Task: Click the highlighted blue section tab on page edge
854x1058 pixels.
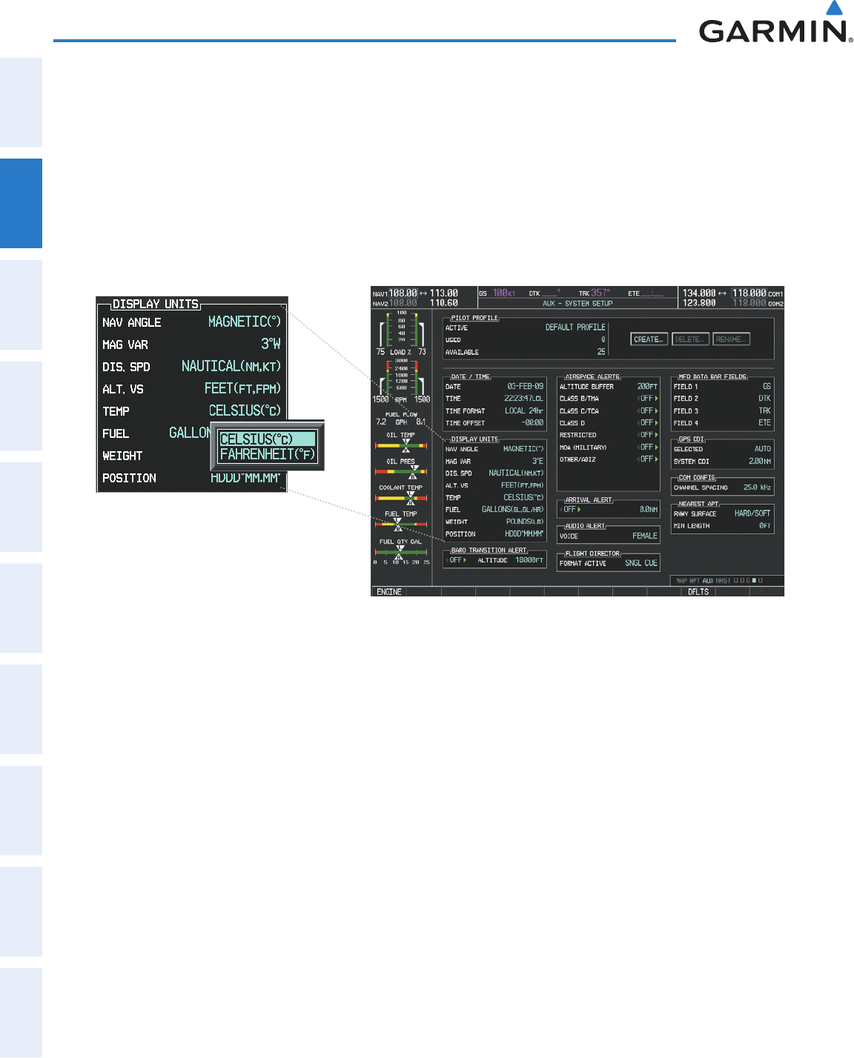Action: pyautogui.click(x=21, y=204)
